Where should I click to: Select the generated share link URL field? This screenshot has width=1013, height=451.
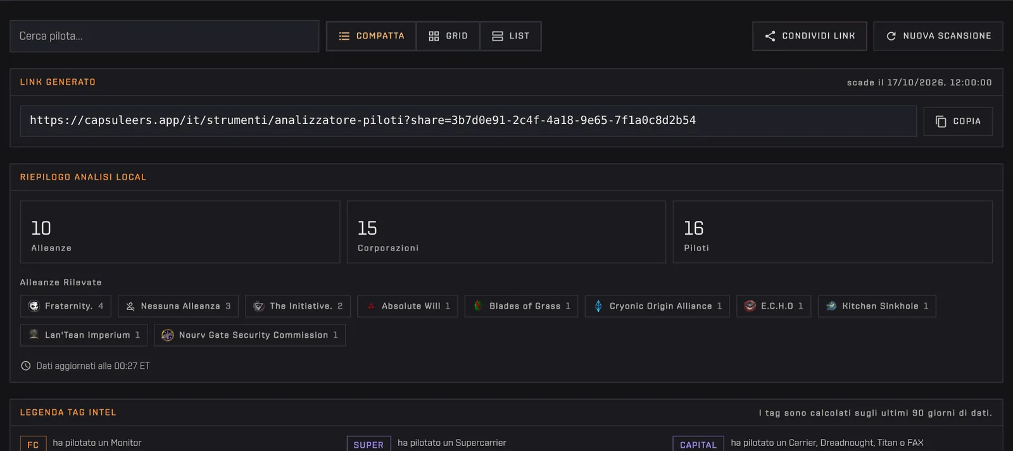[469, 121]
